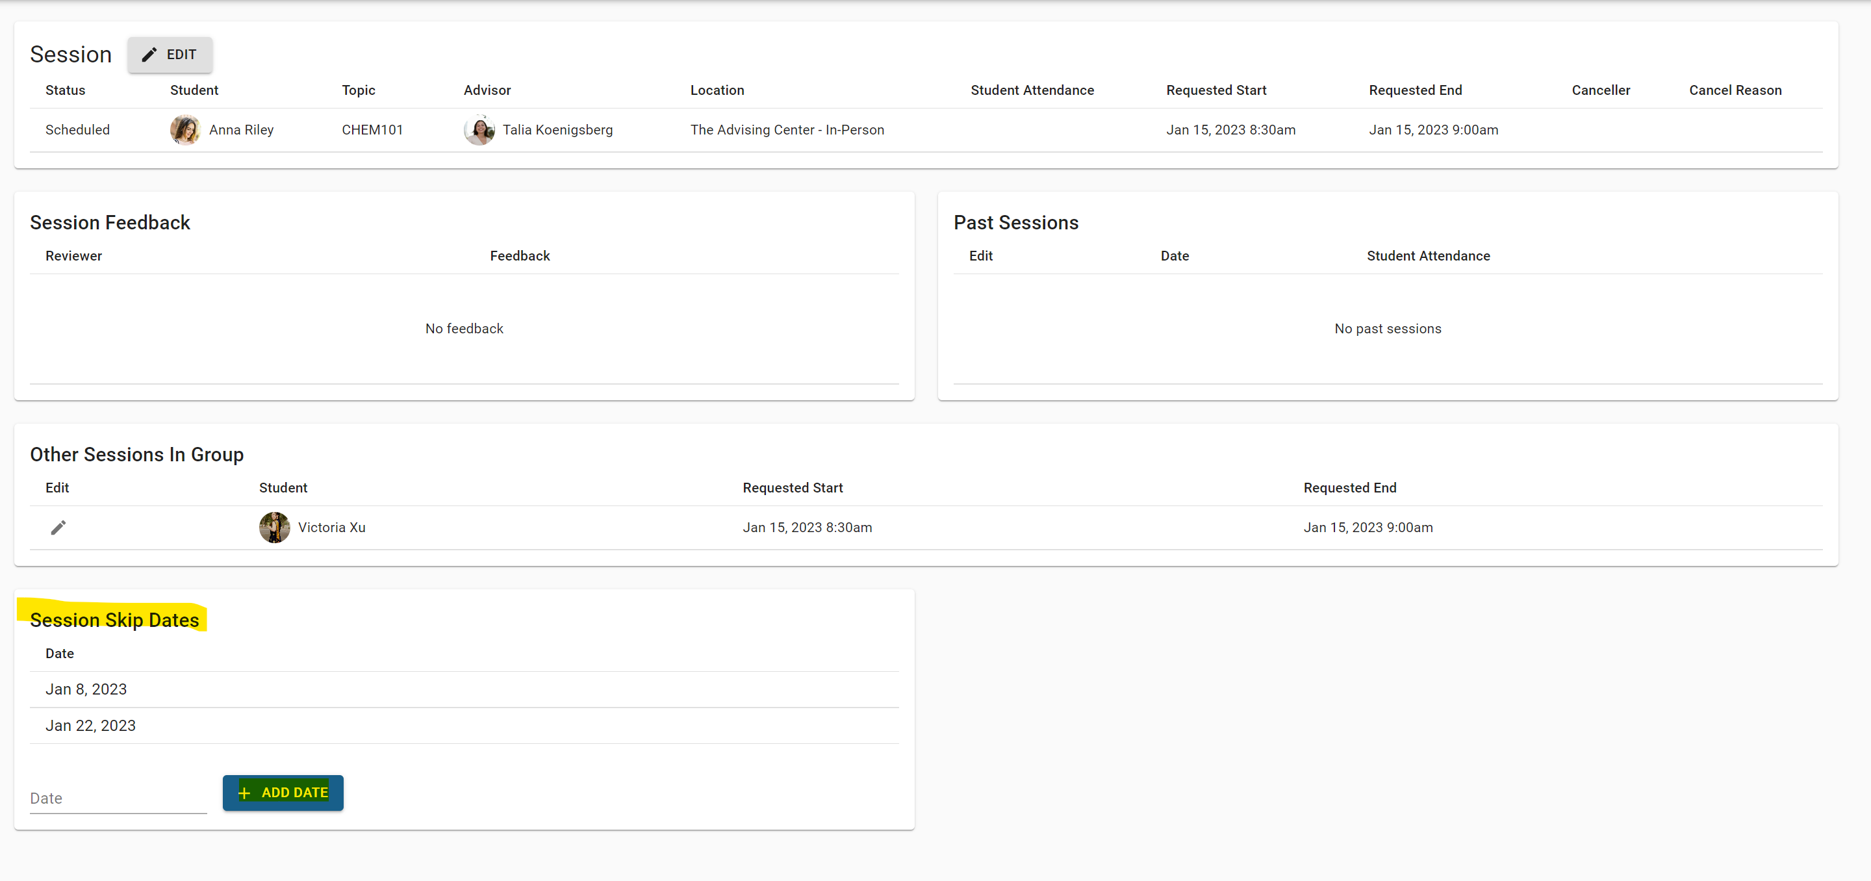Select the Jan 22, 2023 skip date row
The height and width of the screenshot is (881, 1871).
point(464,726)
